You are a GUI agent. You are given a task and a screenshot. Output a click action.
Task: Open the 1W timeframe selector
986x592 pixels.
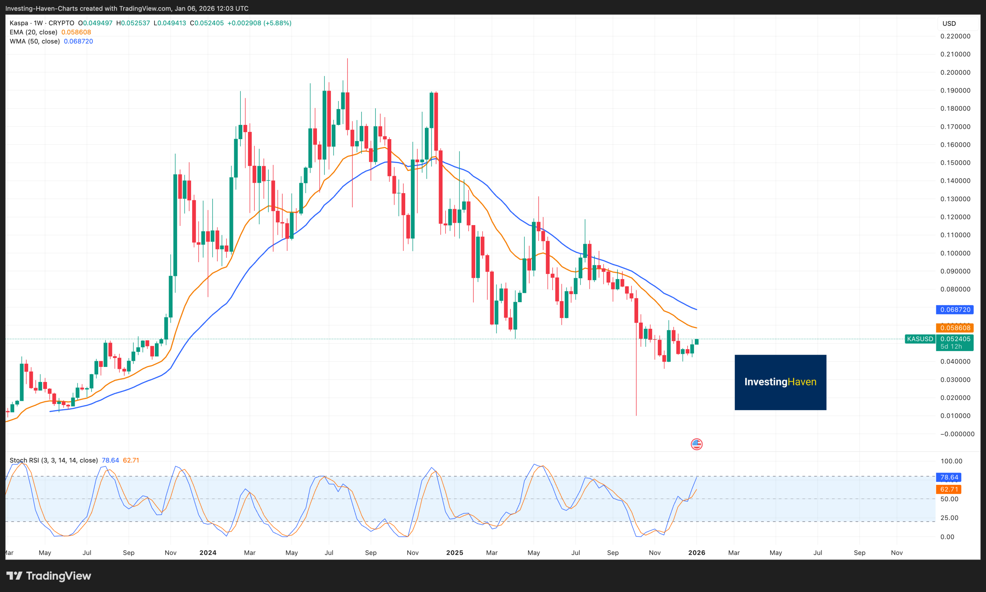coord(39,23)
